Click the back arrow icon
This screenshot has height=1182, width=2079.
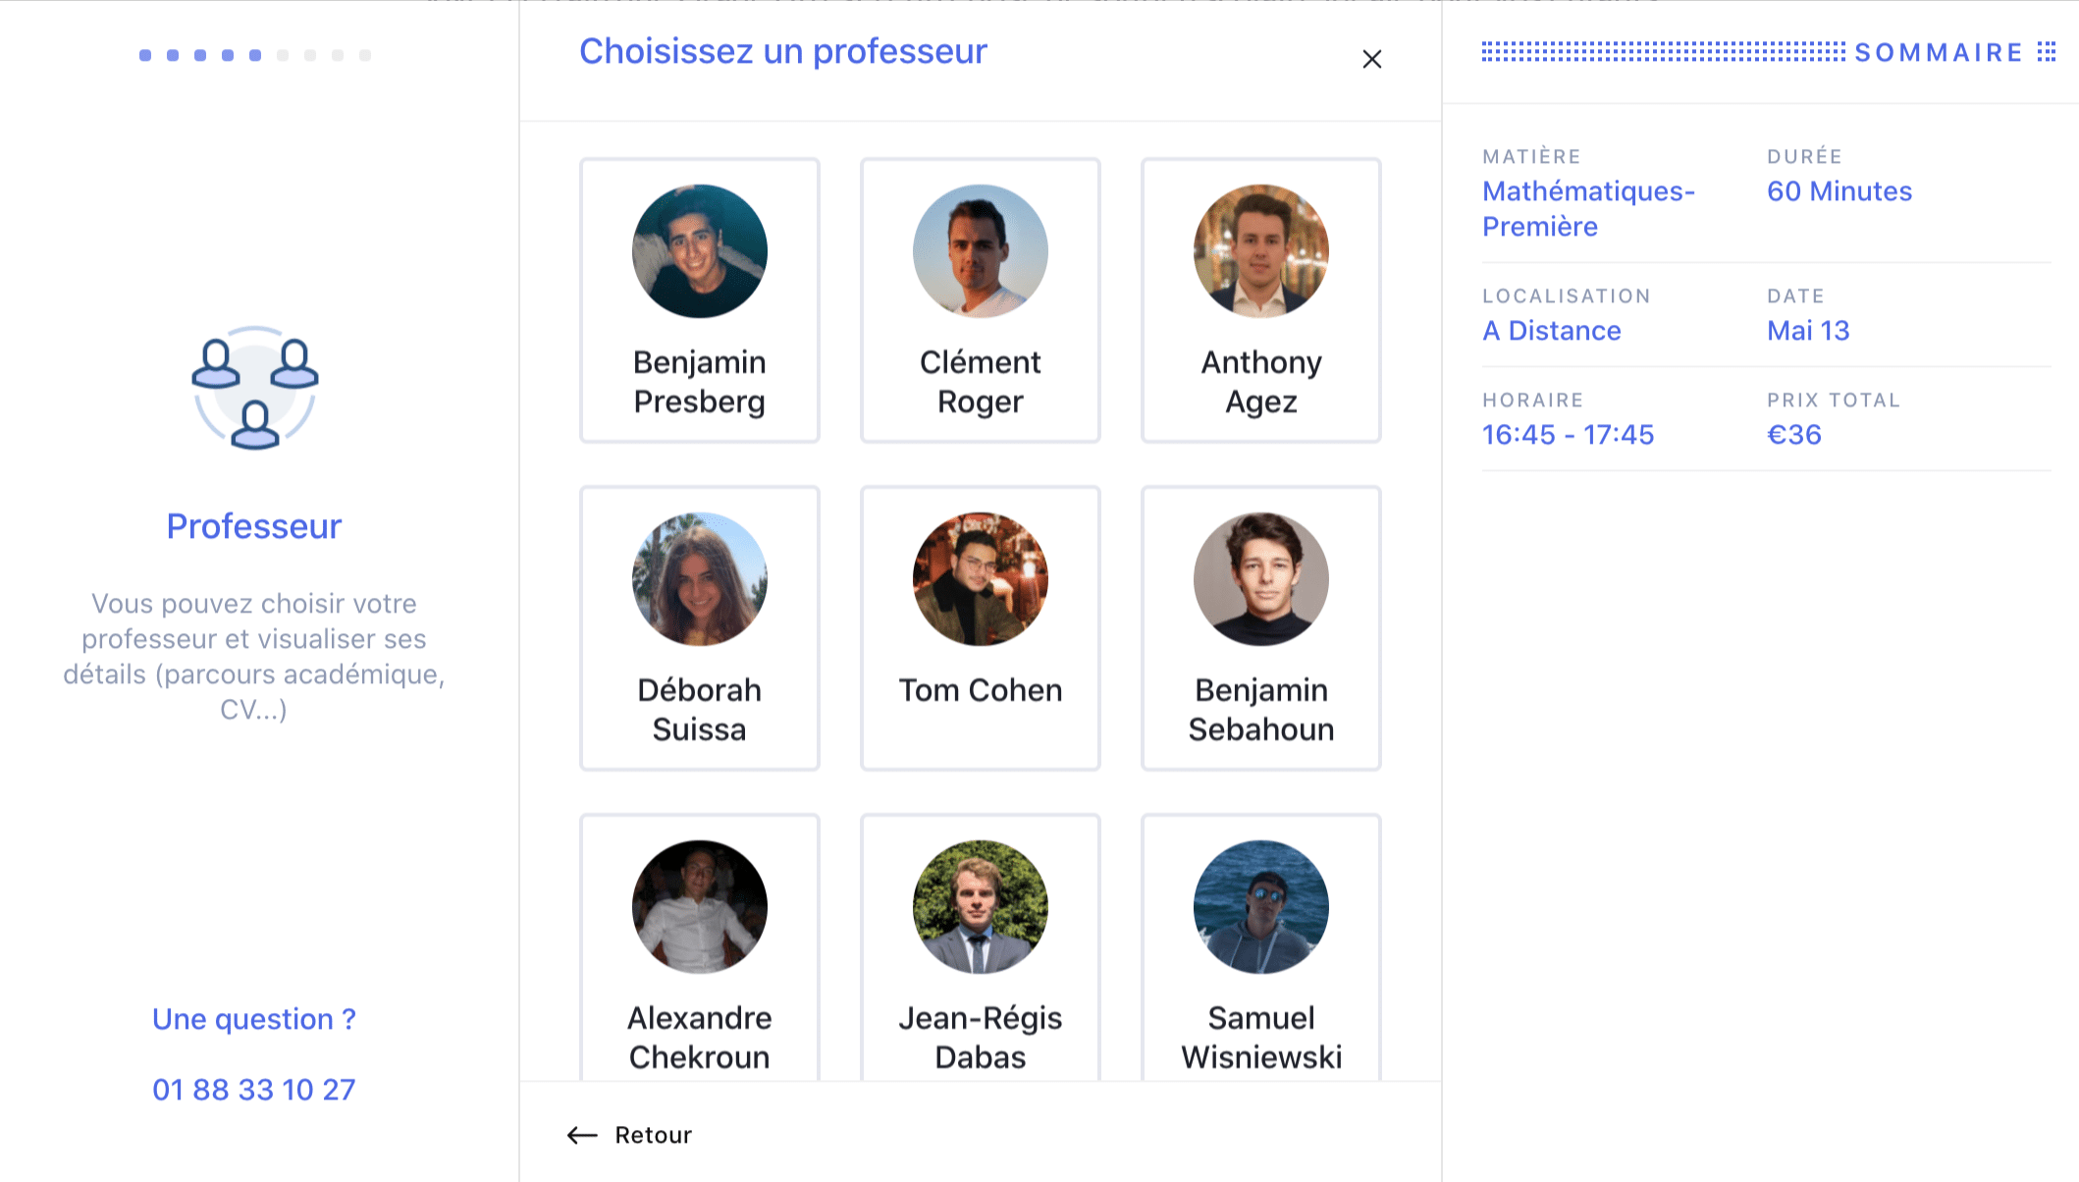tap(582, 1135)
